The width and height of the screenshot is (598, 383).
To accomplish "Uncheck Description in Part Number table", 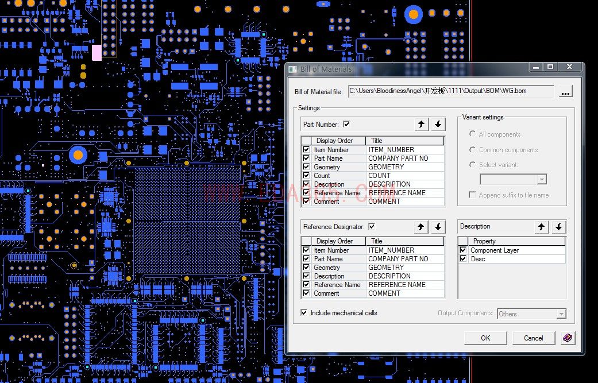I will pyautogui.click(x=306, y=184).
